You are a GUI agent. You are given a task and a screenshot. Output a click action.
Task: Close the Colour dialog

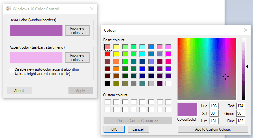tap(245, 30)
